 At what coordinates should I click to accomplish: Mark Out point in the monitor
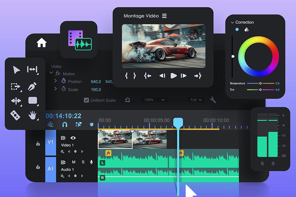(x=134, y=76)
